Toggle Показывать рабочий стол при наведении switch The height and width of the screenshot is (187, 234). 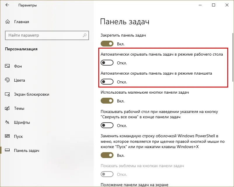(x=107, y=125)
